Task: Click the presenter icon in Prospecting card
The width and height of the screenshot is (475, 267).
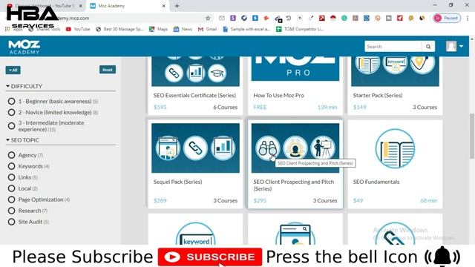Action: (x=323, y=148)
